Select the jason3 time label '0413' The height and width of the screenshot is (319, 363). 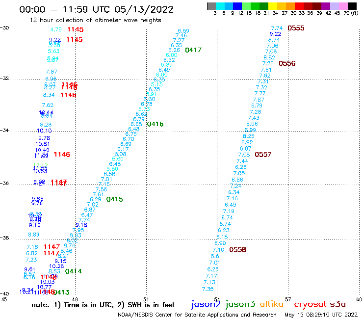click(x=61, y=292)
